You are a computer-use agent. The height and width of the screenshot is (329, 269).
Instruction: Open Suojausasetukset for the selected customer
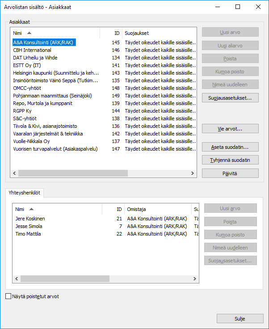(x=230, y=98)
